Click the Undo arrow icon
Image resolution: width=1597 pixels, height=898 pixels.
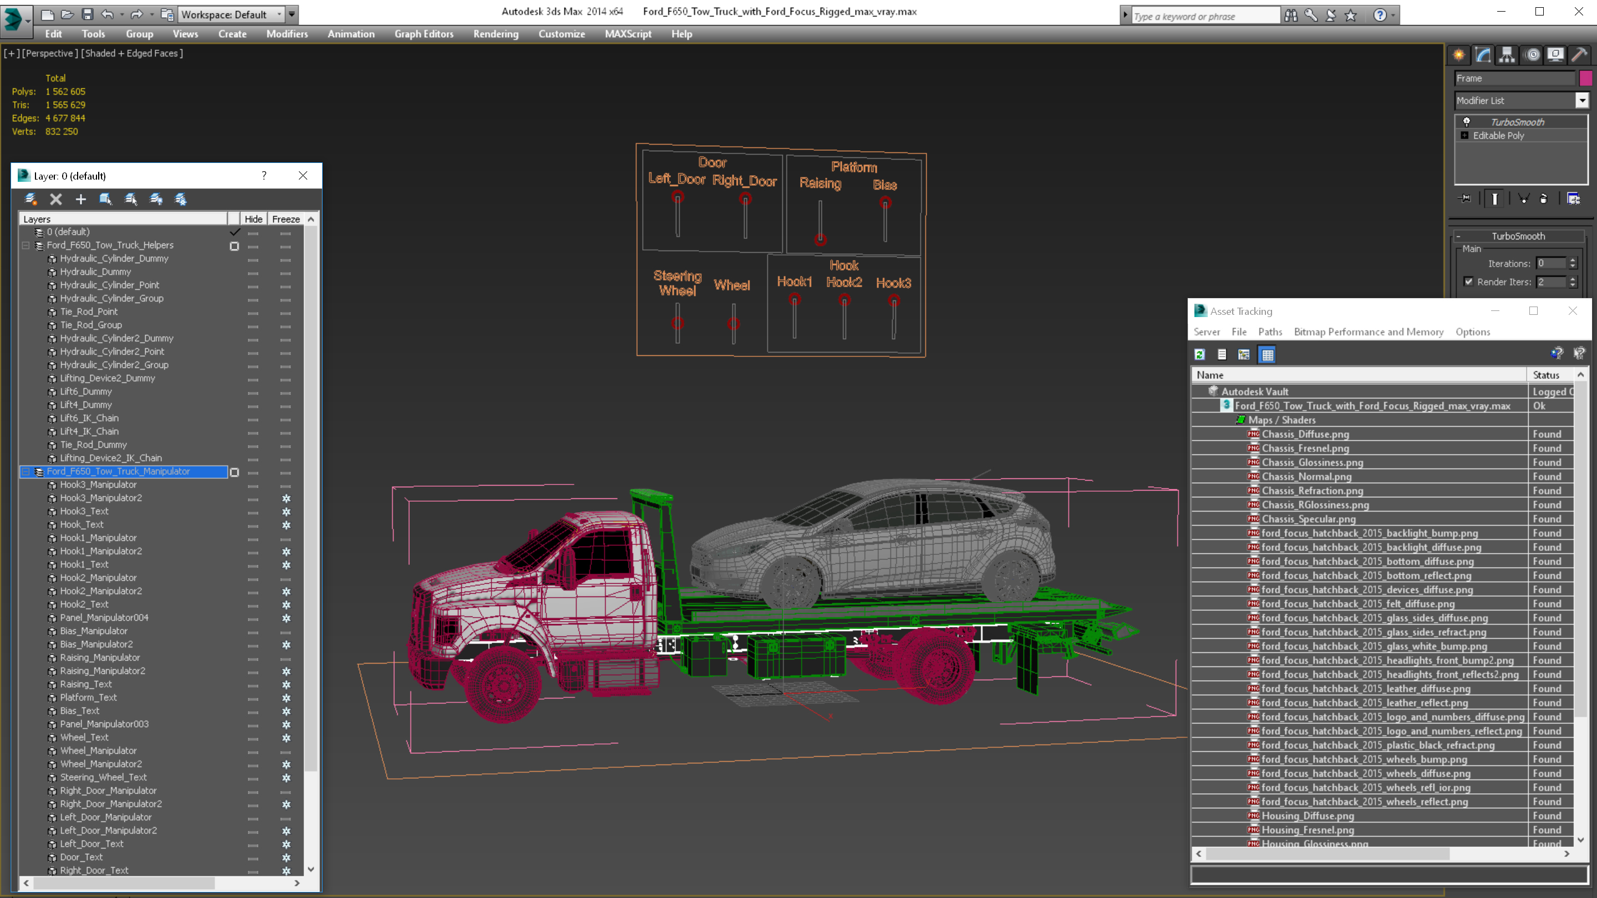coord(107,14)
